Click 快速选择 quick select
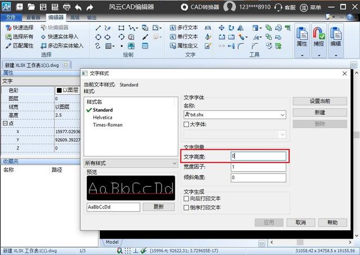This screenshot has height=255, width=360. pyautogui.click(x=19, y=28)
